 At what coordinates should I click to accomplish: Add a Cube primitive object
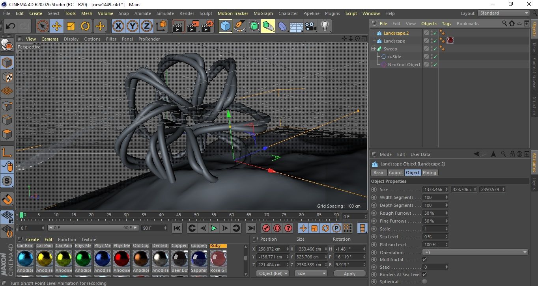coord(226,26)
